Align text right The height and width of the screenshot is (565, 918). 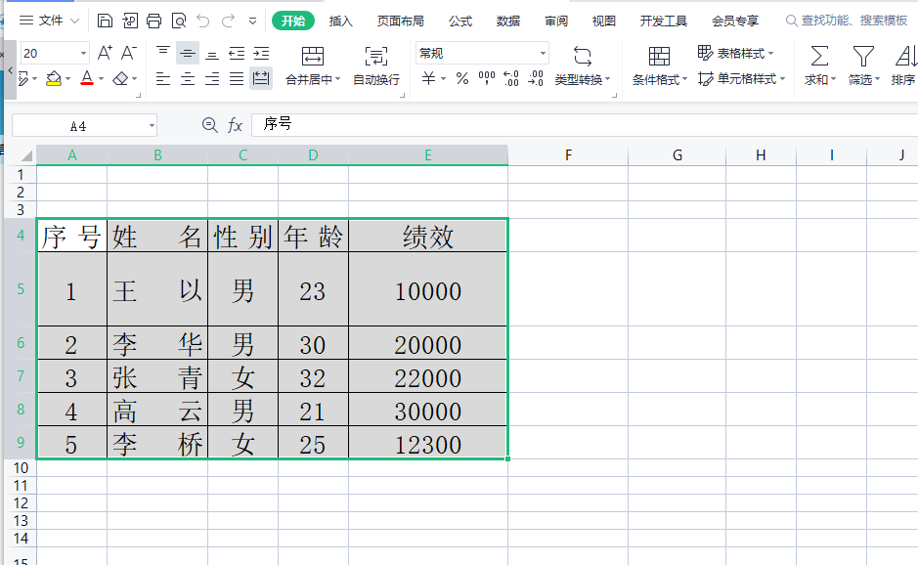tap(212, 78)
